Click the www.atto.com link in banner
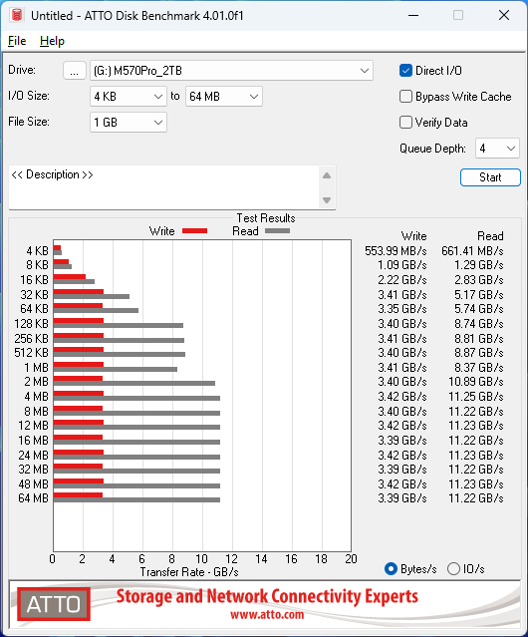 [x=267, y=614]
